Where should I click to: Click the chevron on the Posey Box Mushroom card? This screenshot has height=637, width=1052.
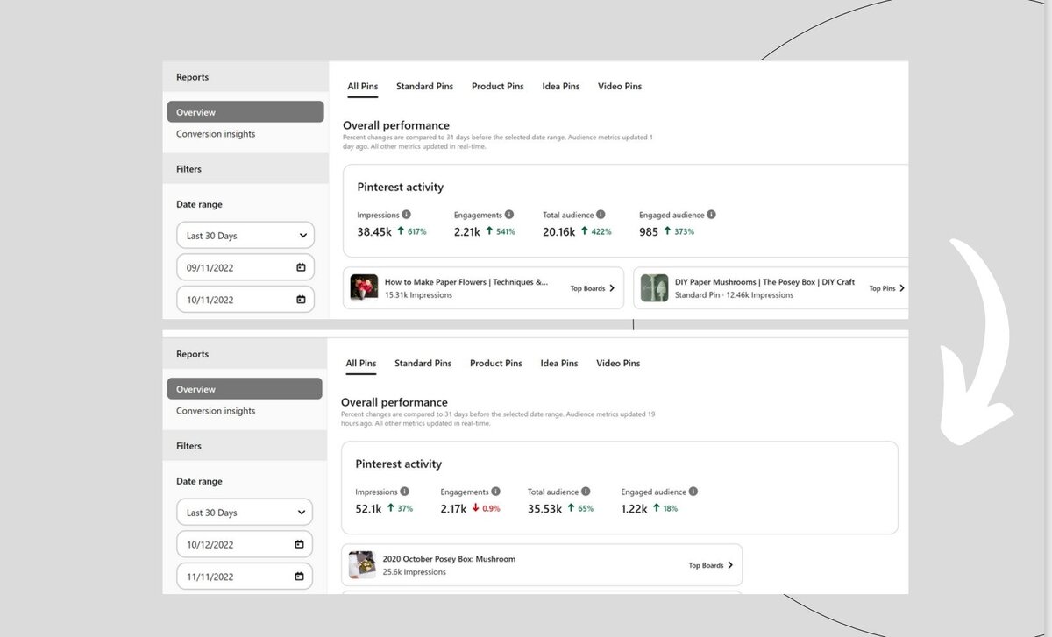[x=730, y=565]
